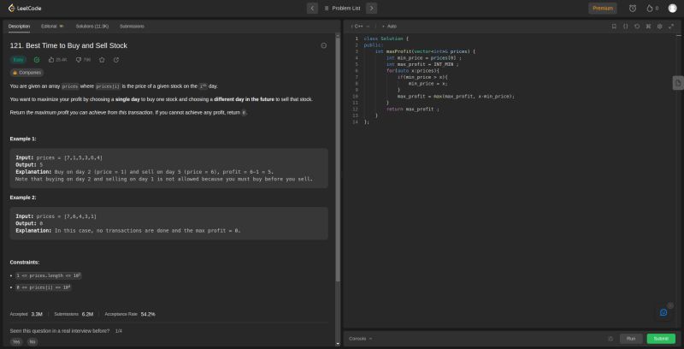Screen dimensions: 684x349
Task: Add problem to favorites with star
Action: (102, 60)
